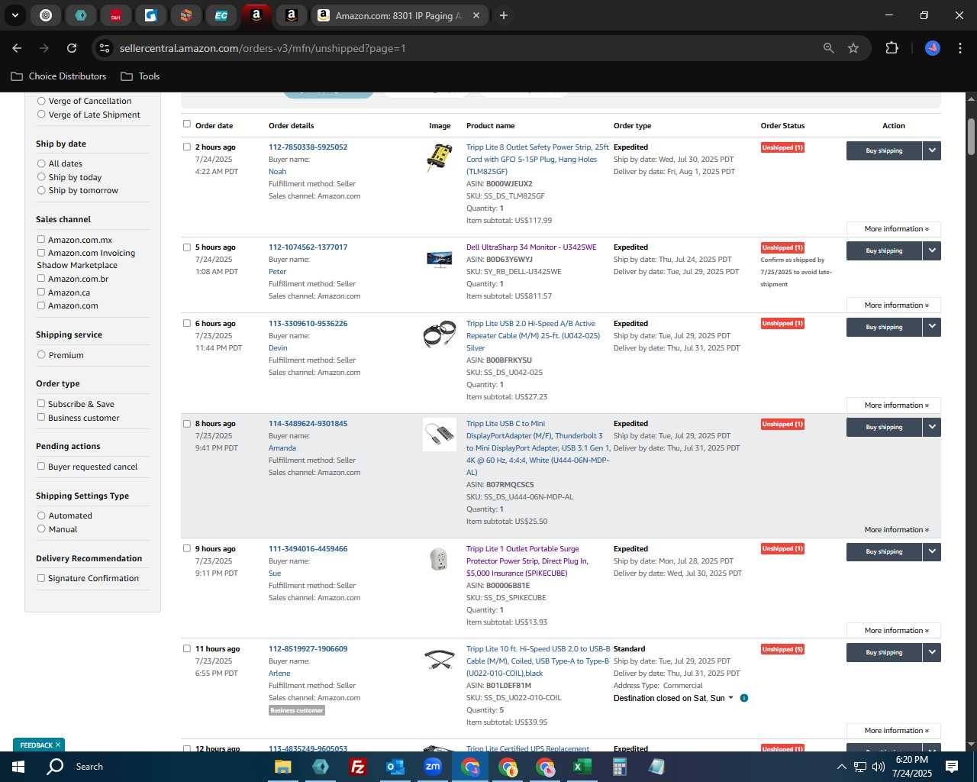Open the Windows notification center icon
Screen dimensions: 977x782
pos(952,767)
